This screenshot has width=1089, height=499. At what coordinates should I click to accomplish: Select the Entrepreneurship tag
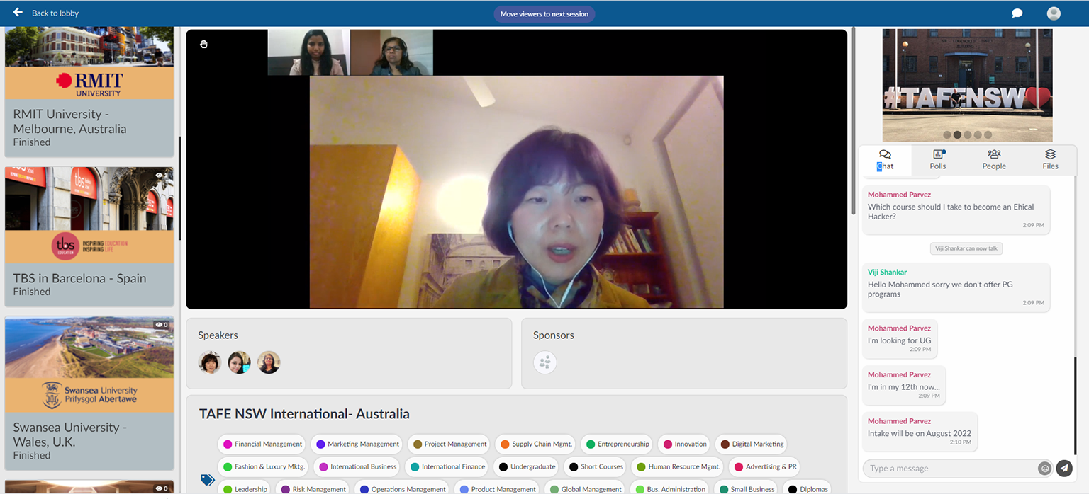[617, 444]
